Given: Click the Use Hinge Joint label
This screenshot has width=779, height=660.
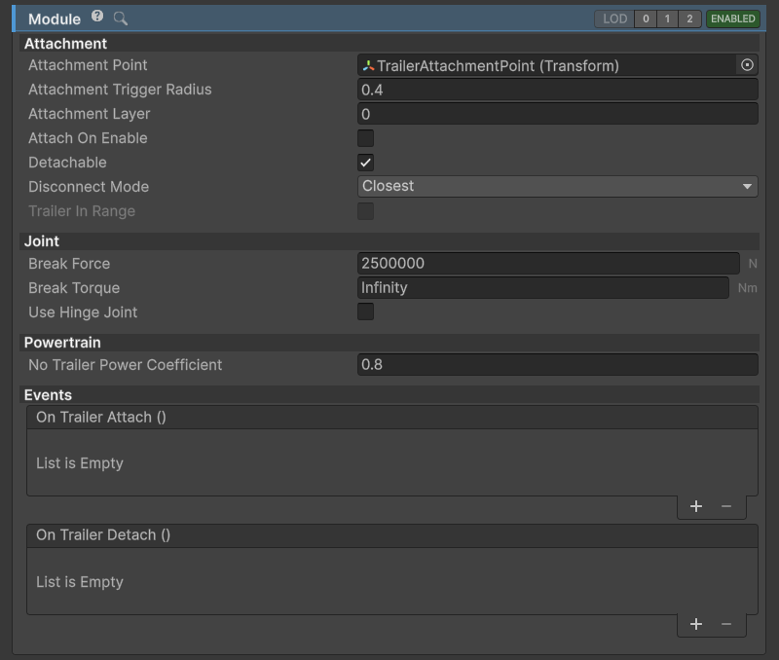Looking at the screenshot, I should [83, 312].
